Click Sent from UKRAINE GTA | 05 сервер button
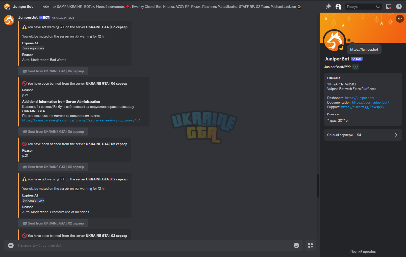This screenshot has height=257, width=406. (53, 167)
